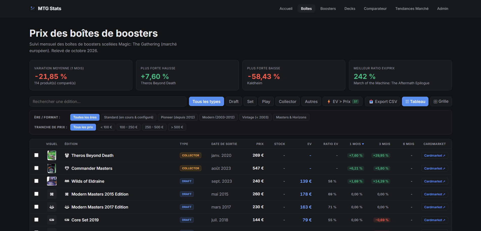Screen dimensions: 481x231
Task: Switch to Tableau view
Action: tap(415, 101)
